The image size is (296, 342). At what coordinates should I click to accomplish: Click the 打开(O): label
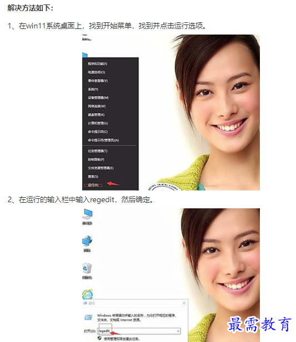click(x=90, y=331)
